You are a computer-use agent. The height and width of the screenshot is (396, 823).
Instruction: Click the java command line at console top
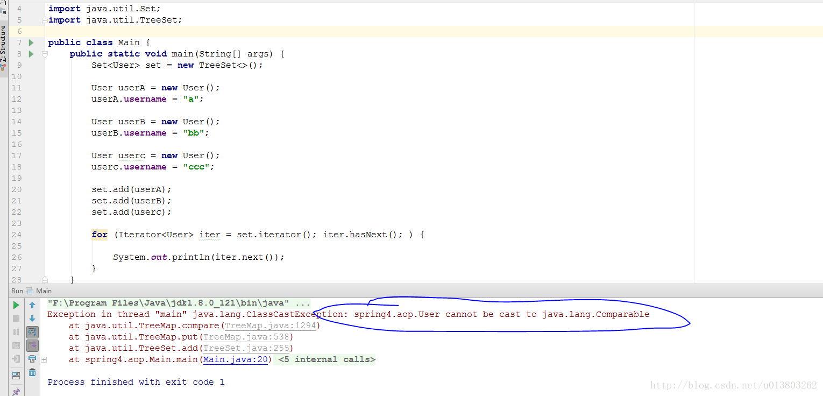coord(179,303)
